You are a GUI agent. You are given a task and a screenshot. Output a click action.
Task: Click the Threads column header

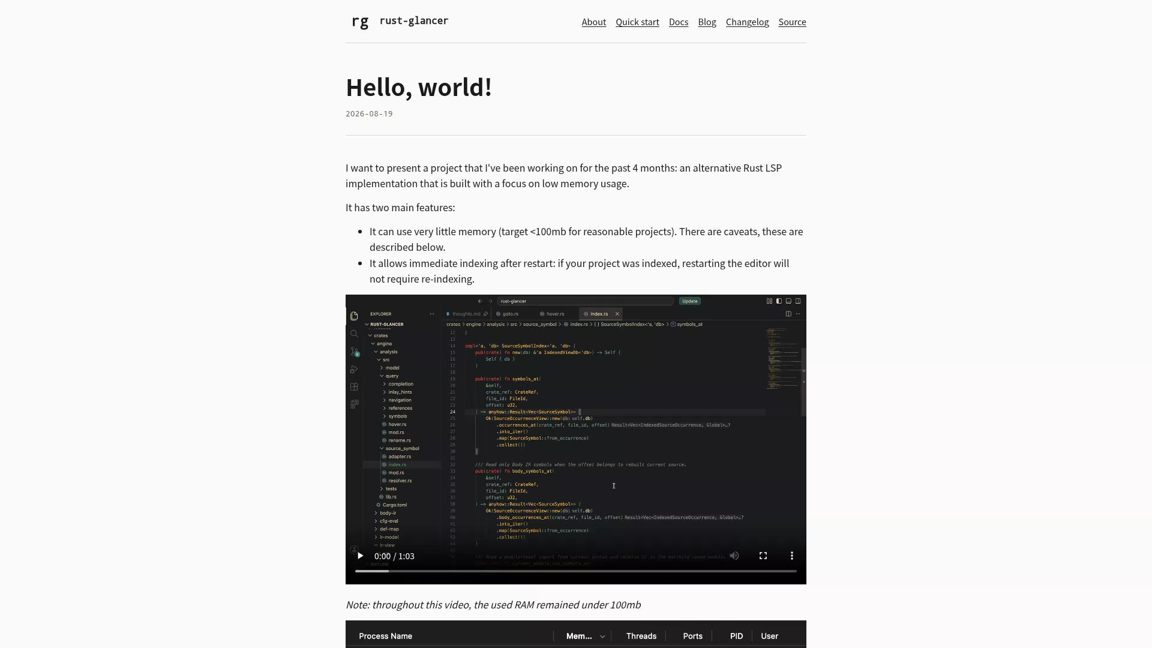click(x=641, y=636)
